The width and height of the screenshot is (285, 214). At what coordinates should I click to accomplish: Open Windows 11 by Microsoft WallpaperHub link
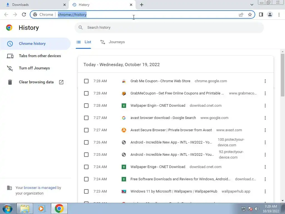[x=174, y=191]
